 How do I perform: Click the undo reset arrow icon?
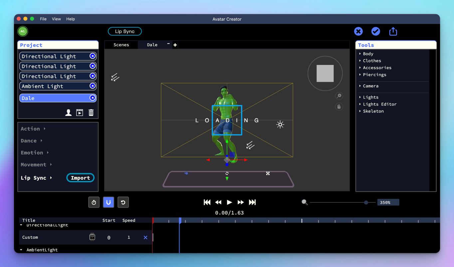(x=123, y=202)
